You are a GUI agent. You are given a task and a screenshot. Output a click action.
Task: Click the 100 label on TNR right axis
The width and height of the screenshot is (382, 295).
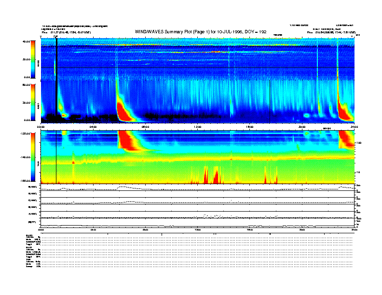pos(358,143)
